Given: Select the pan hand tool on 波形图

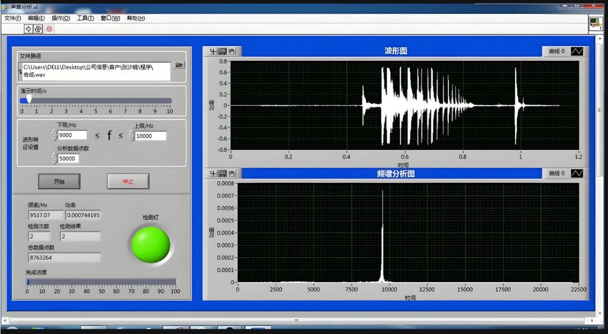Looking at the screenshot, I should (x=232, y=51).
